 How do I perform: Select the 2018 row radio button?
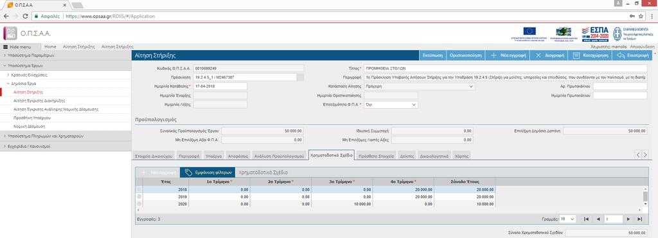click(x=139, y=190)
